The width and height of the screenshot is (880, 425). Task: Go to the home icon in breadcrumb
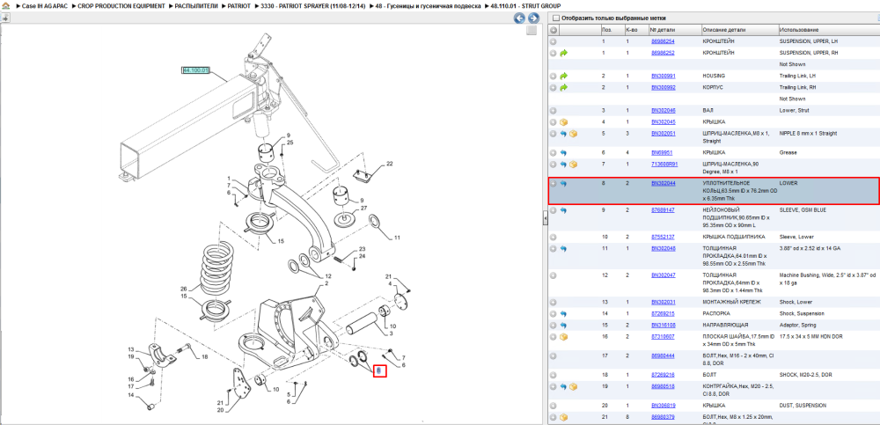point(6,5)
